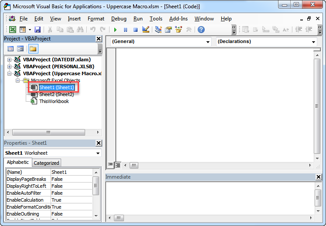Viewport: 326px width, 226px height.
Task: Click the Undo arrow icon
Action: (x=93, y=30)
